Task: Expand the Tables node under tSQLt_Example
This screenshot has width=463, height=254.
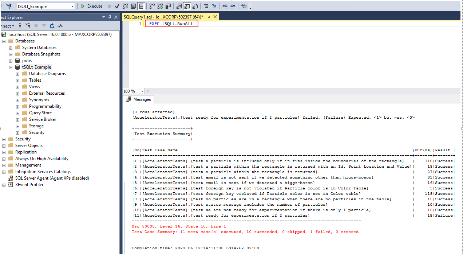Action: point(17,80)
